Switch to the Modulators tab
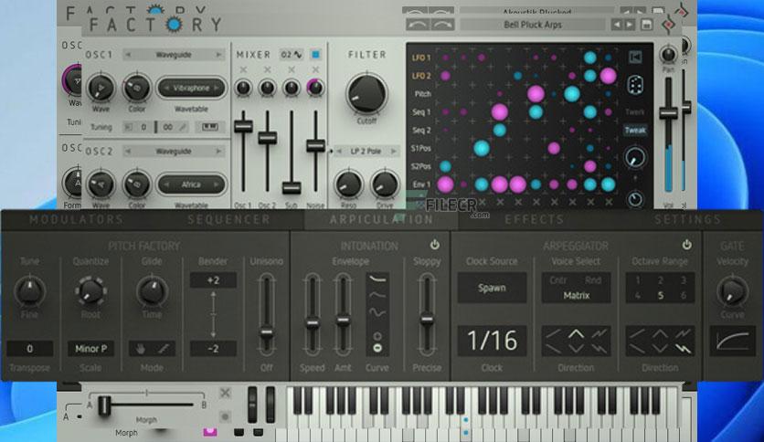Viewport: 764px width, 442px height. (77, 219)
